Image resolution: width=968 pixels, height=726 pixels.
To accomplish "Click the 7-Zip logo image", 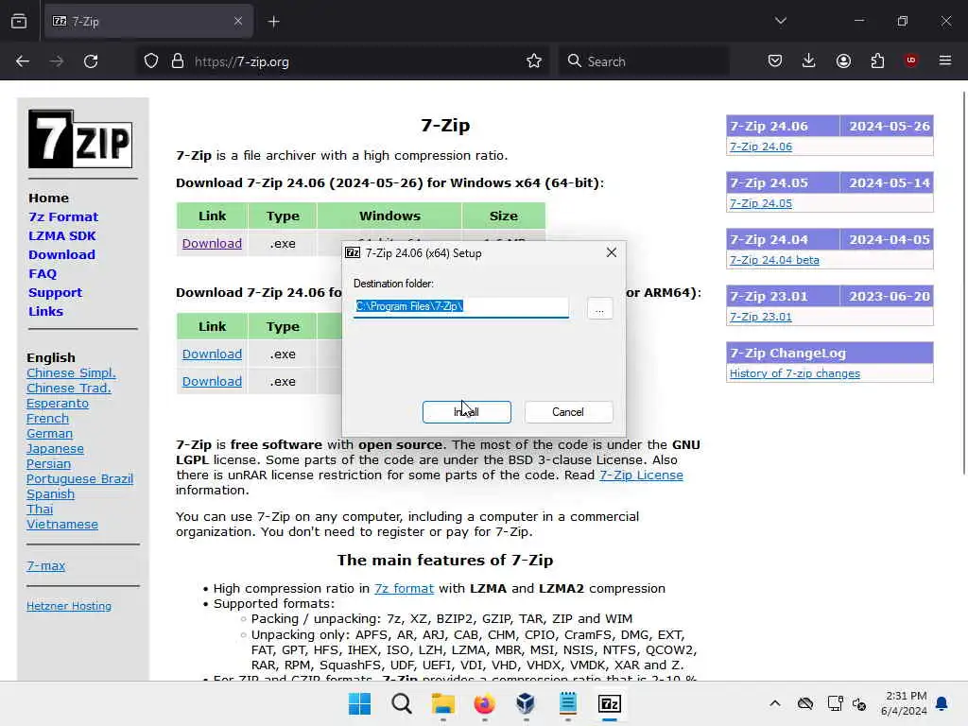I will 80,139.
